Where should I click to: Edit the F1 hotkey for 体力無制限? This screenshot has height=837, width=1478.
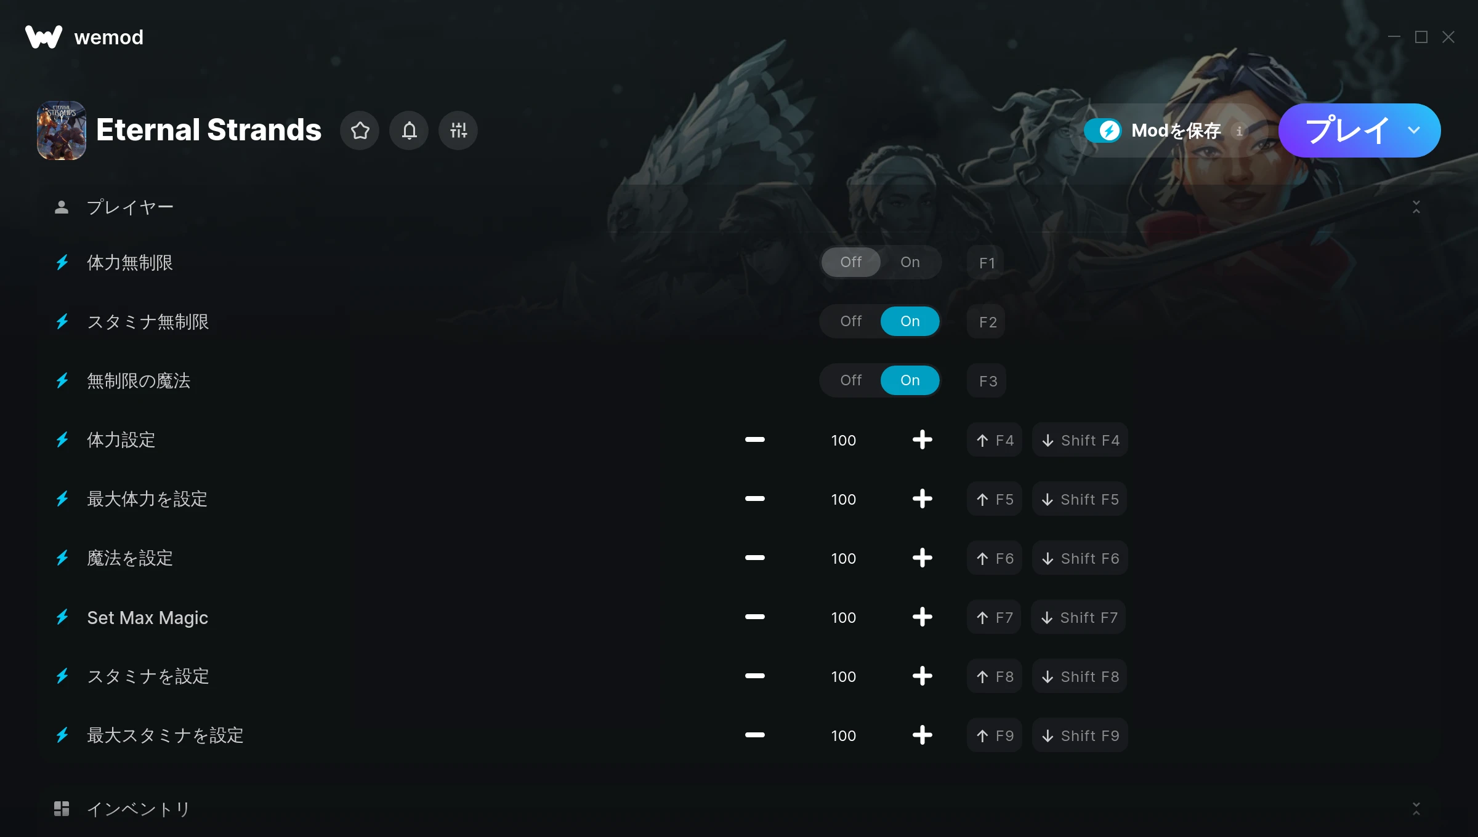pos(986,263)
